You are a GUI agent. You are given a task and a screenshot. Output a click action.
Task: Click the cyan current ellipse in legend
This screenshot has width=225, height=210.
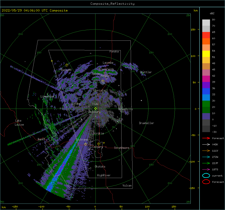206,176
